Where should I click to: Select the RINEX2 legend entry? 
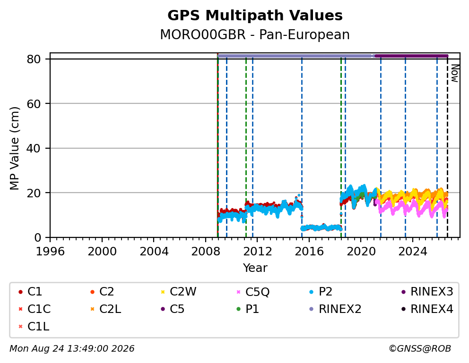point(336,309)
